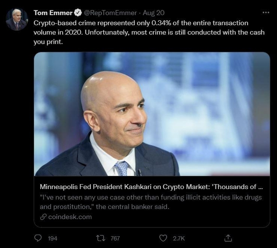Open Tom Emmer's profile avatar
The image size is (277, 248).
point(16,19)
